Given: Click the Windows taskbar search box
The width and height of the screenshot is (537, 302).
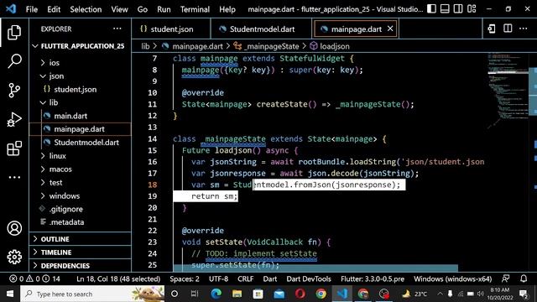Looking at the screenshot, I should (92, 294).
